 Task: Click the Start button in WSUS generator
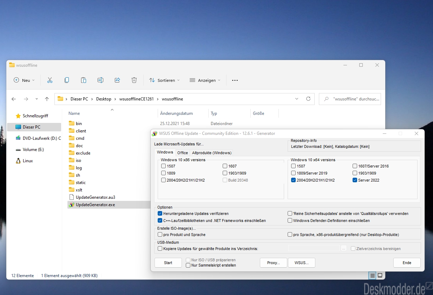168,263
